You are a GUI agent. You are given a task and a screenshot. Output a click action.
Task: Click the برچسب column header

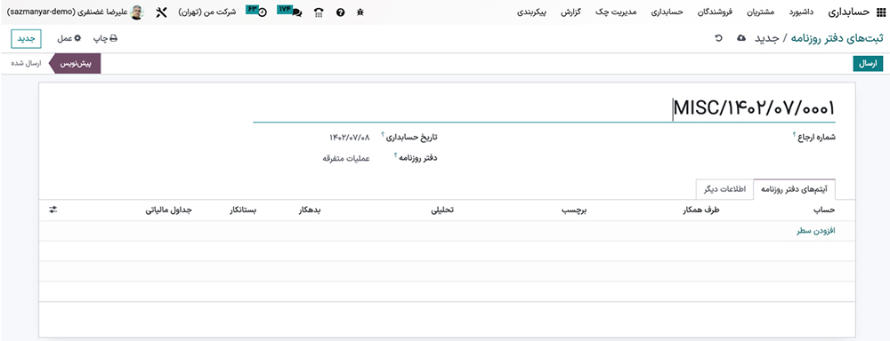click(x=574, y=210)
